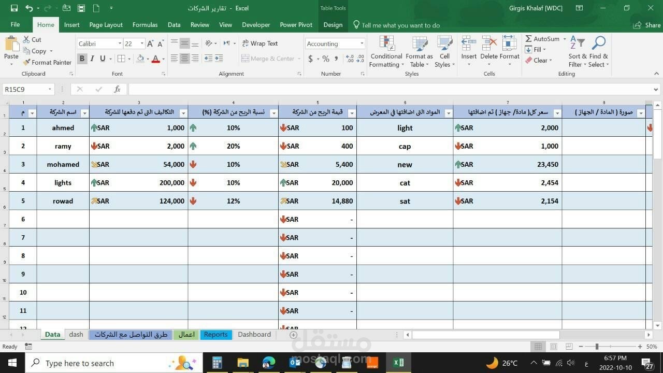Open filter dropdown for صورة ( المادة / الجهاز ) column
Viewport: 663px width, 373px height.
pyautogui.click(x=641, y=113)
